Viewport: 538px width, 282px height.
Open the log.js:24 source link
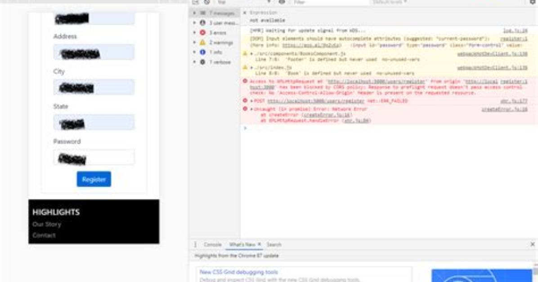[516, 31]
